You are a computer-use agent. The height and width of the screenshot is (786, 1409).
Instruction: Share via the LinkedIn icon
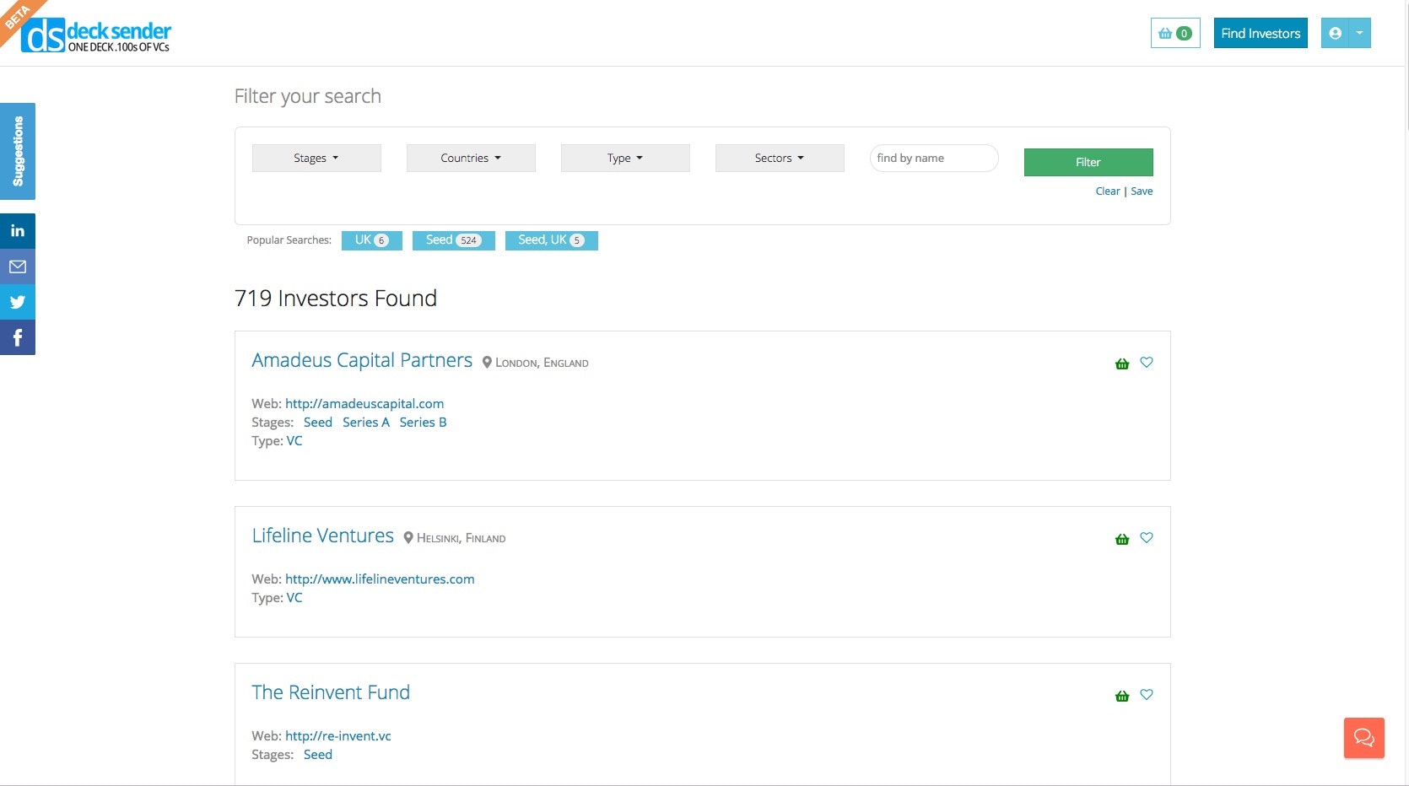(18, 231)
